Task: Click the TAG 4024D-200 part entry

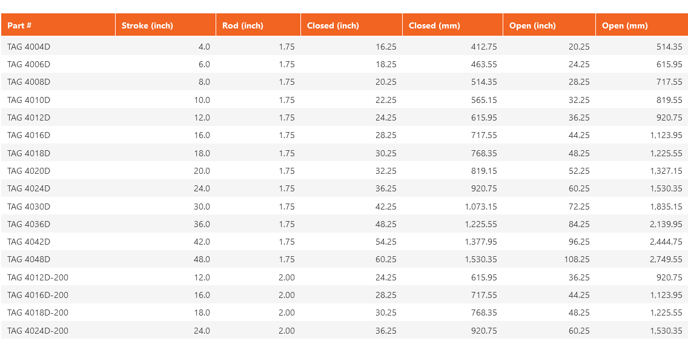Action: pyautogui.click(x=38, y=331)
